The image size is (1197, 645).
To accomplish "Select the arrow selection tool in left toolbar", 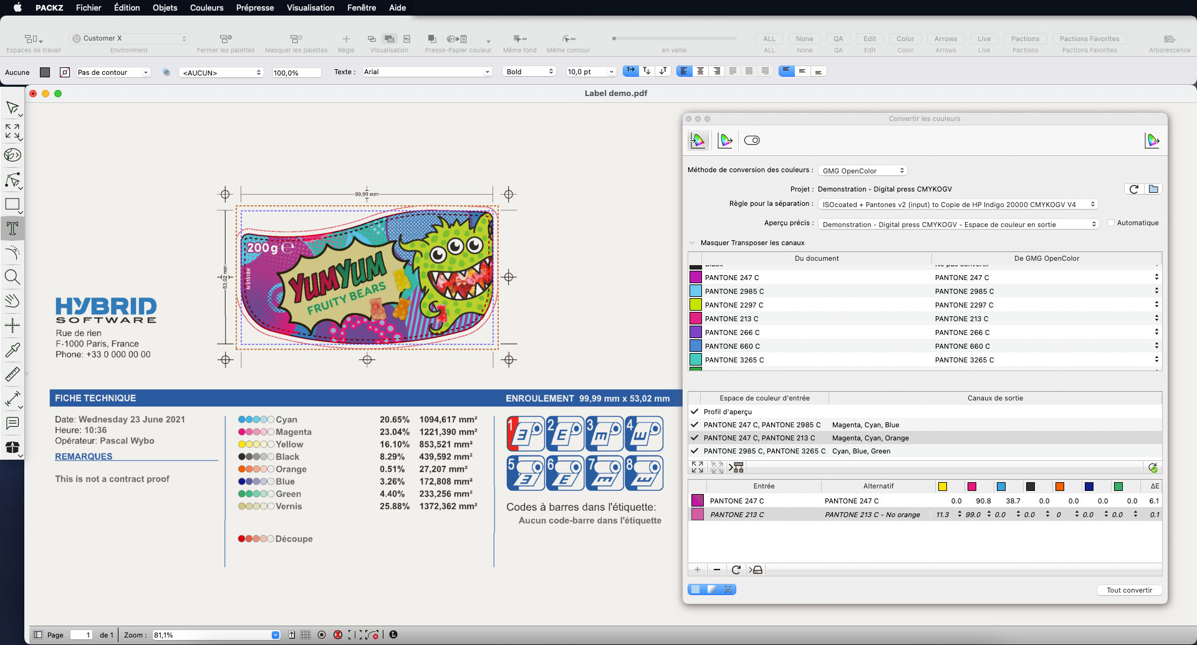I will point(12,108).
